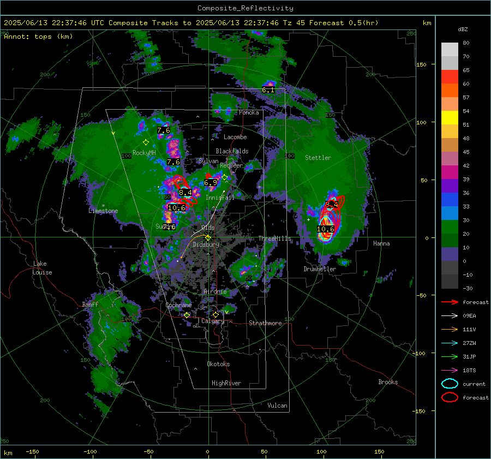The image size is (491, 459).
Task: Click the Banff label
Action: point(90,304)
